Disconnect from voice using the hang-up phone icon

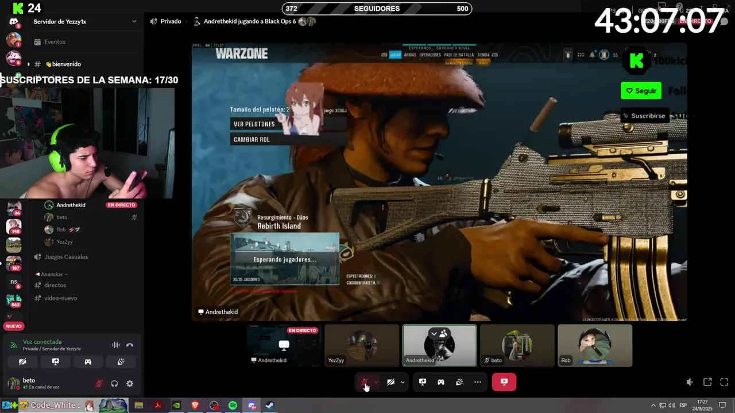(x=130, y=345)
